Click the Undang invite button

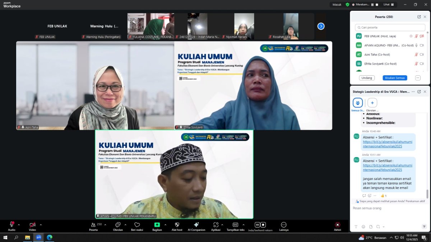tap(367, 78)
